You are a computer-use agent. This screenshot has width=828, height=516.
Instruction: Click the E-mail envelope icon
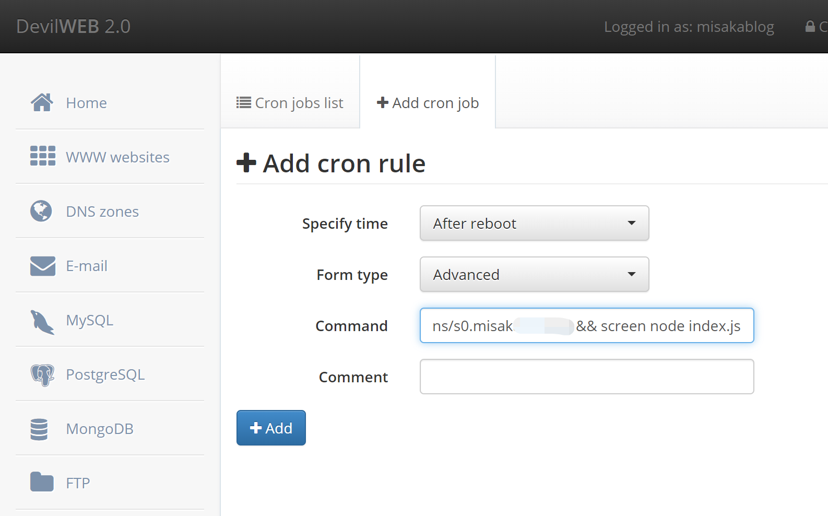42,266
